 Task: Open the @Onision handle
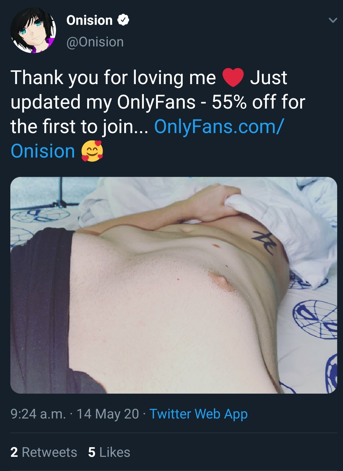point(95,42)
